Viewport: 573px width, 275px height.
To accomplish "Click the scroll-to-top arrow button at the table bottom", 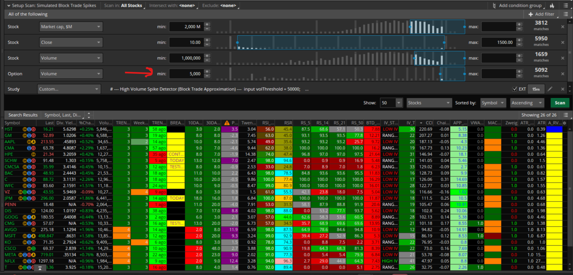I will point(40,268).
